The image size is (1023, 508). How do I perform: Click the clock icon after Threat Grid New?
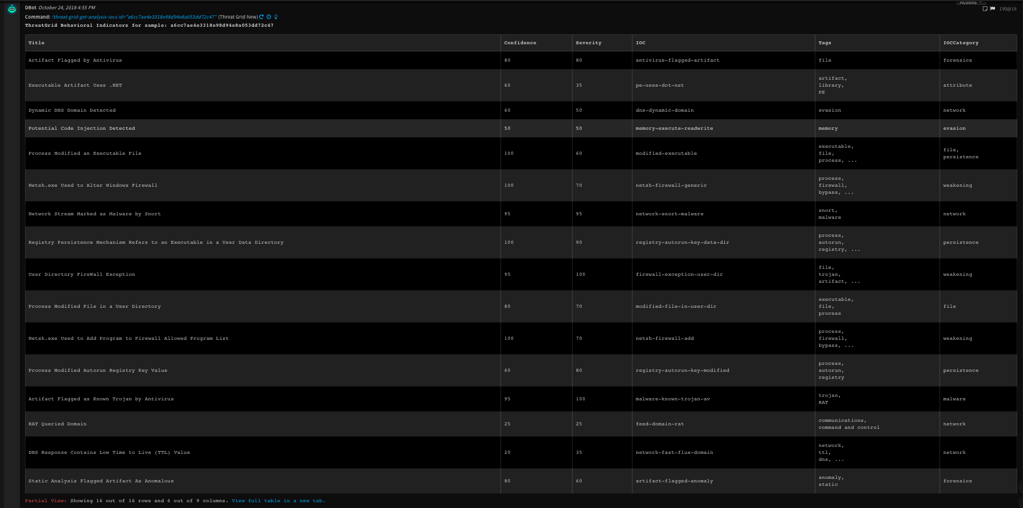click(x=268, y=17)
